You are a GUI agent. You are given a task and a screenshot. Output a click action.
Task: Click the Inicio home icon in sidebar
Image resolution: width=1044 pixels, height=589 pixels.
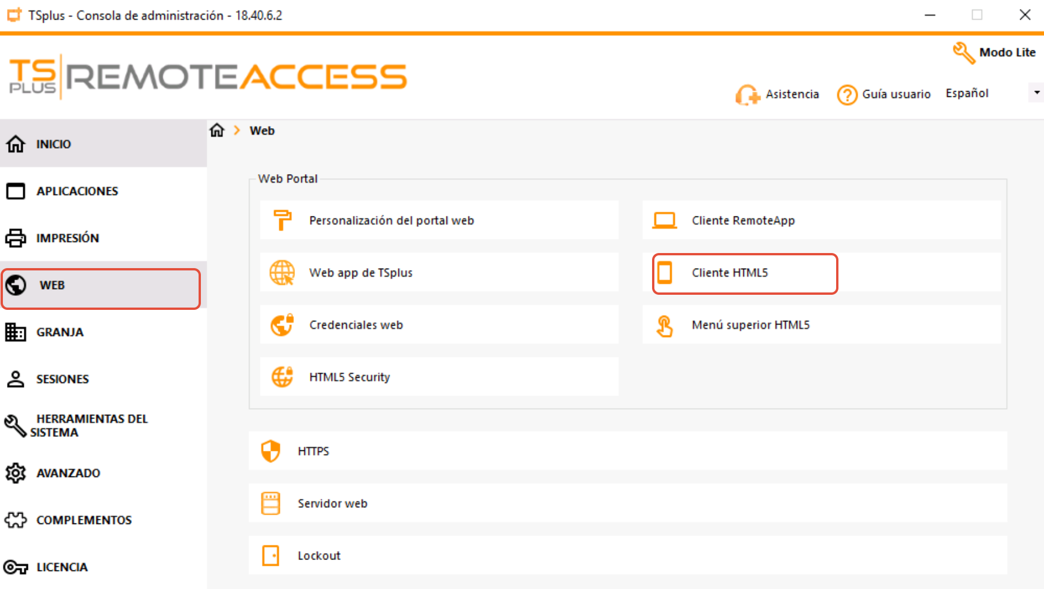(x=16, y=143)
